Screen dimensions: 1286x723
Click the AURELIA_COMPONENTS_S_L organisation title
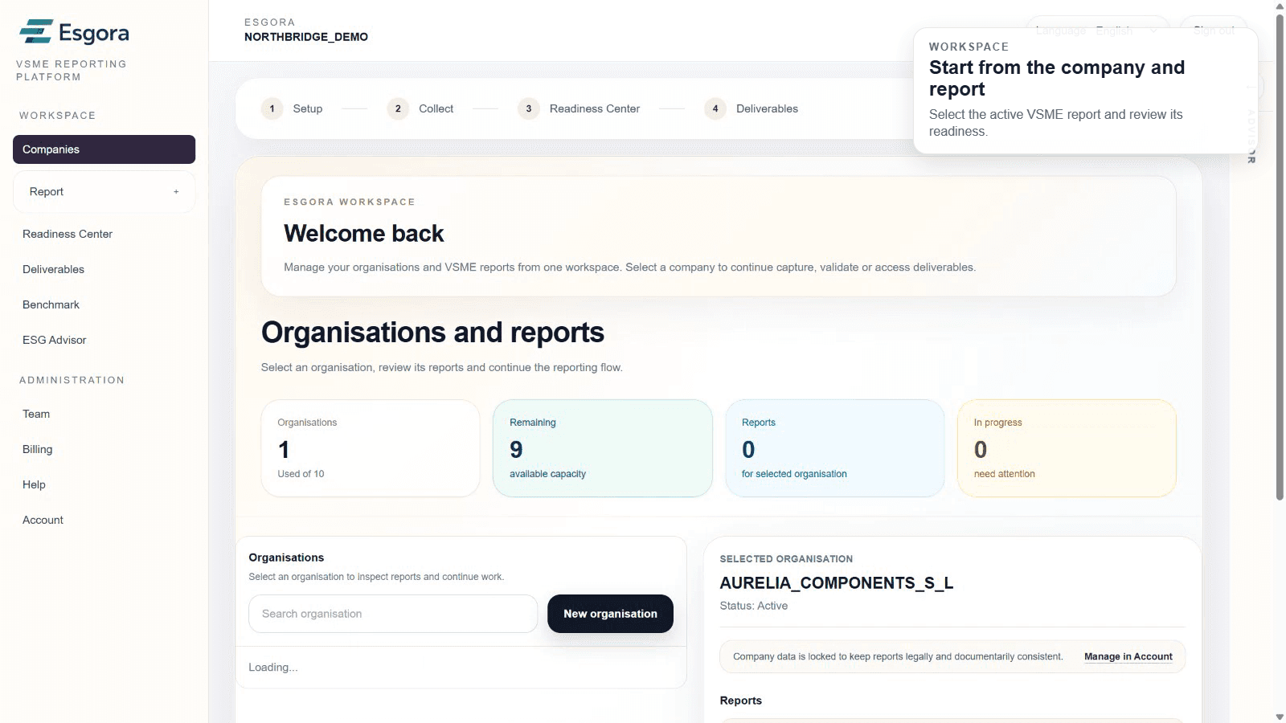(x=837, y=583)
